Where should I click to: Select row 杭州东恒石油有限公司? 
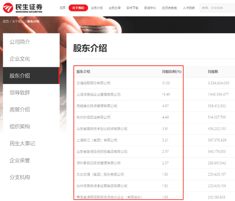[x=154, y=117]
